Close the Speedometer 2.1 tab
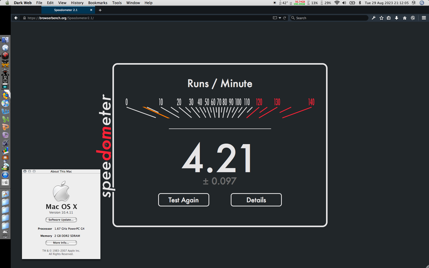429x268 pixels. 91,10
